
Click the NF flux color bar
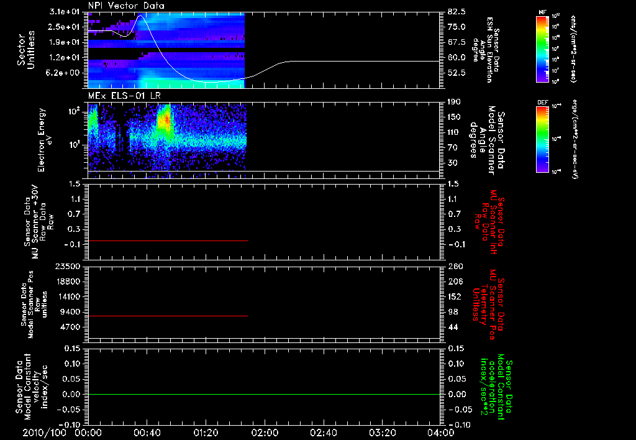(542, 49)
